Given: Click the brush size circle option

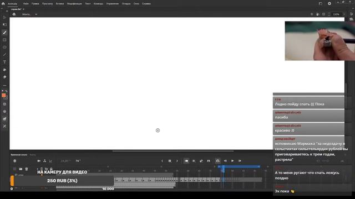Looking at the screenshot, I should coord(4,112).
